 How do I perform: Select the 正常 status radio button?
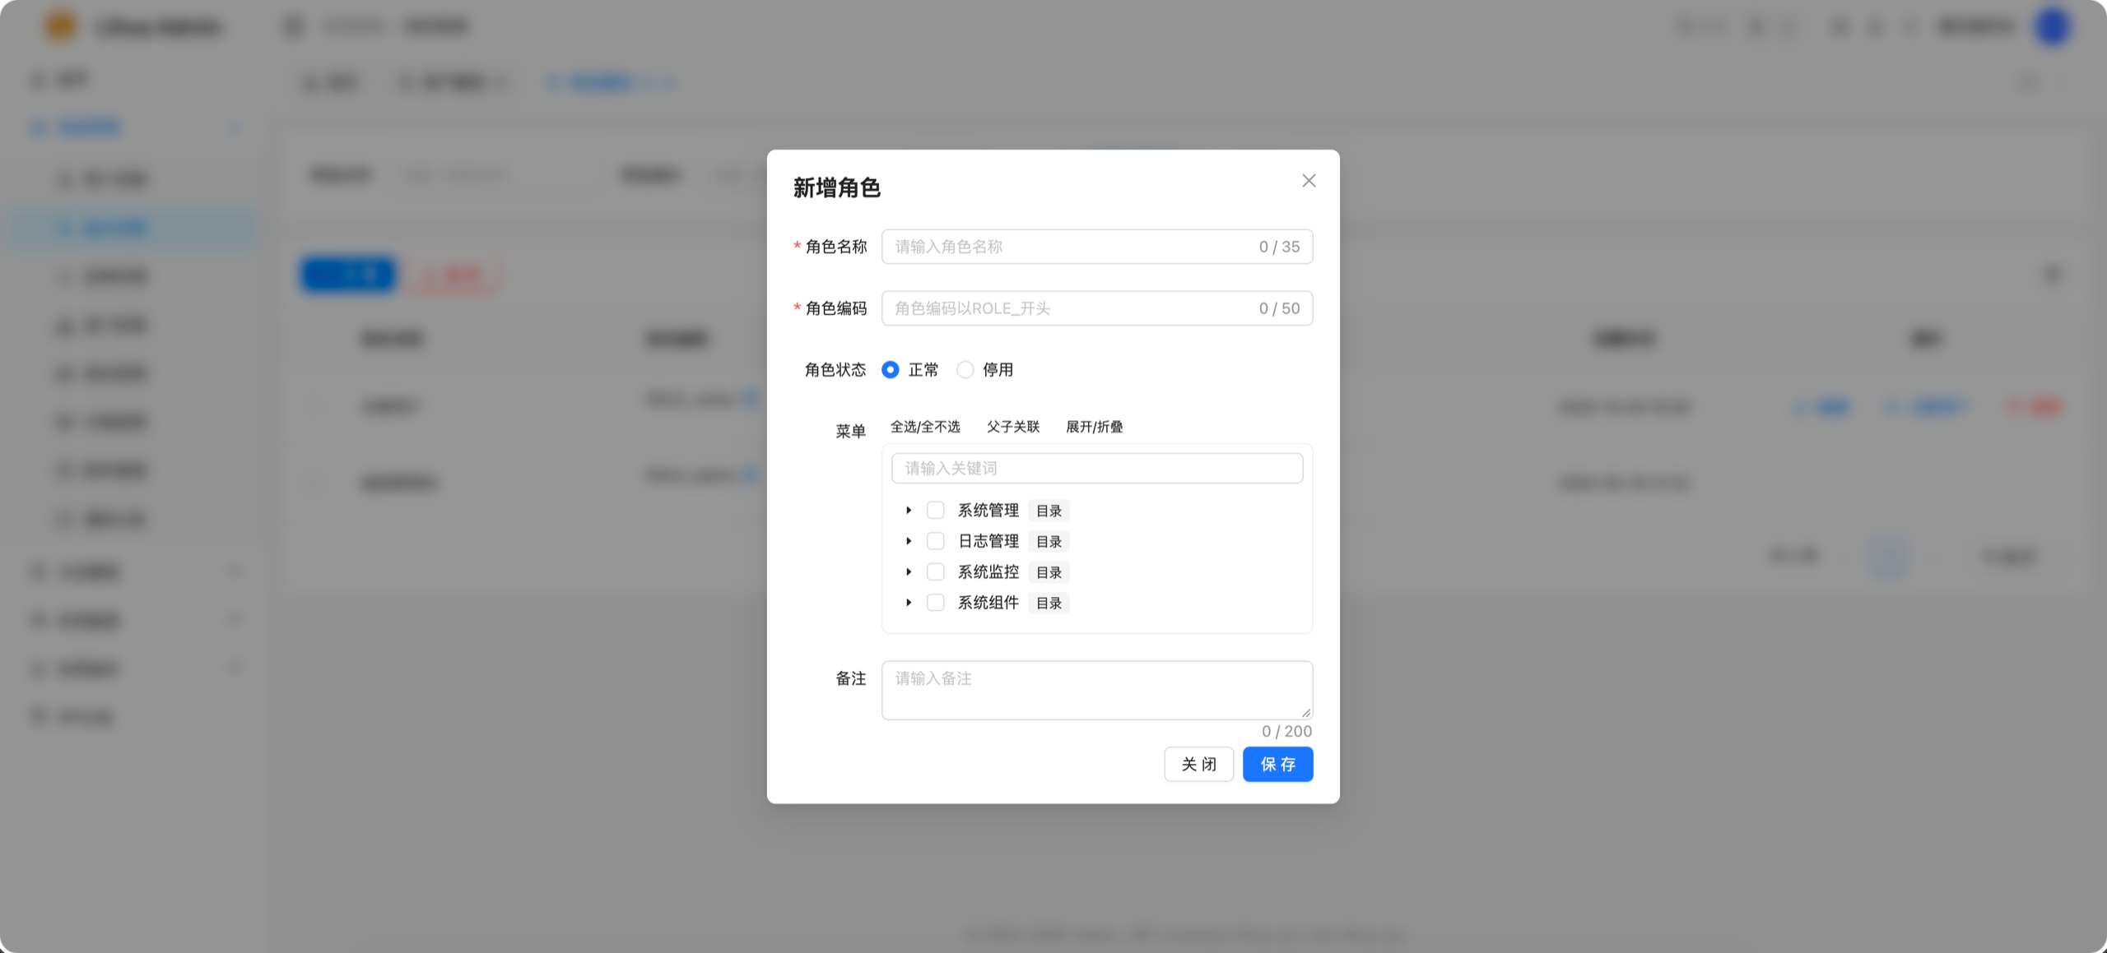pyautogui.click(x=891, y=370)
